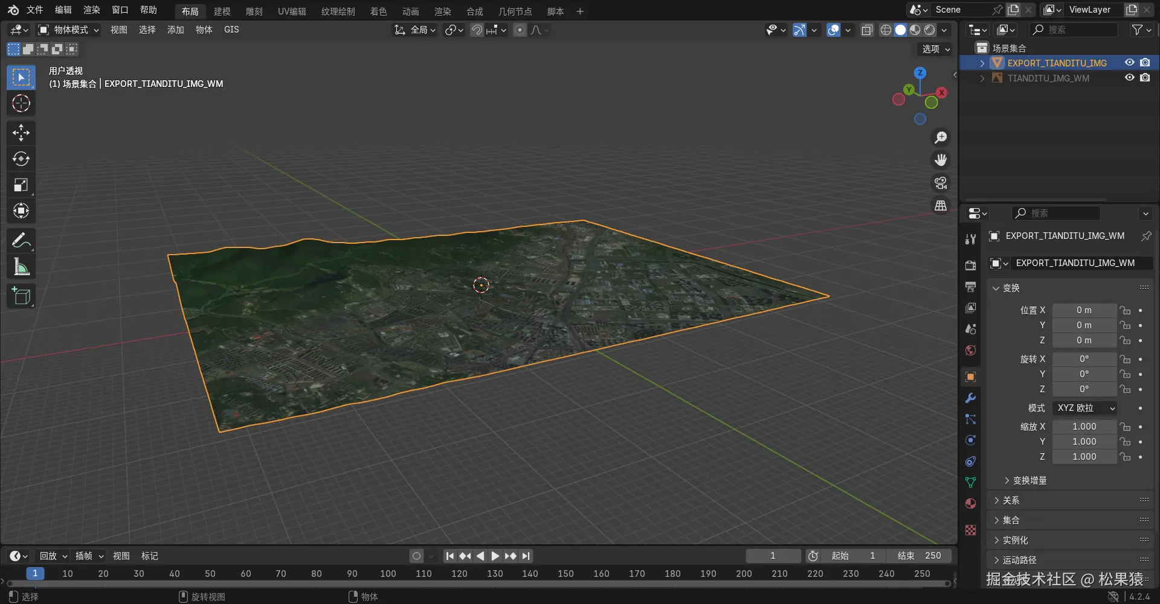This screenshot has width=1160, height=604.
Task: Select the Move tool in the toolbar
Action: pyautogui.click(x=21, y=133)
